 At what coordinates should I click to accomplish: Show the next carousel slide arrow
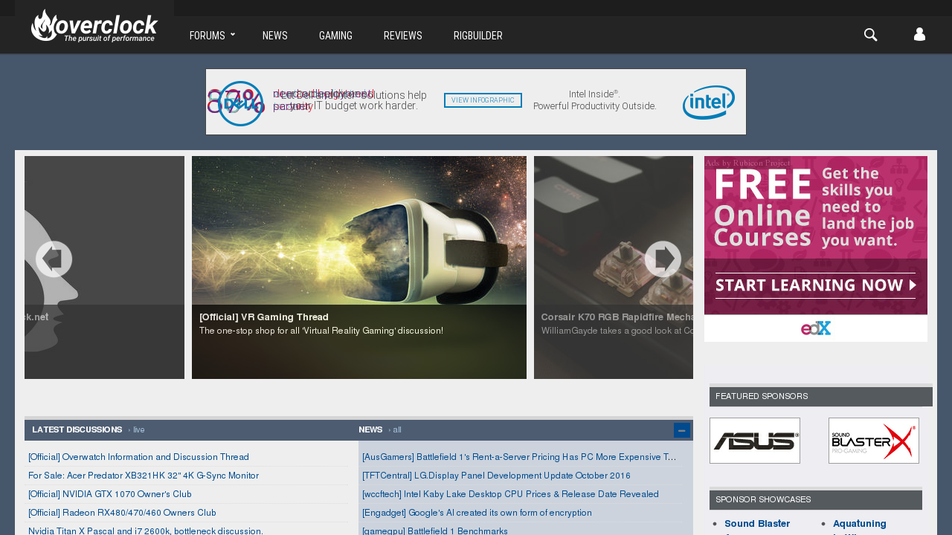[x=663, y=259]
